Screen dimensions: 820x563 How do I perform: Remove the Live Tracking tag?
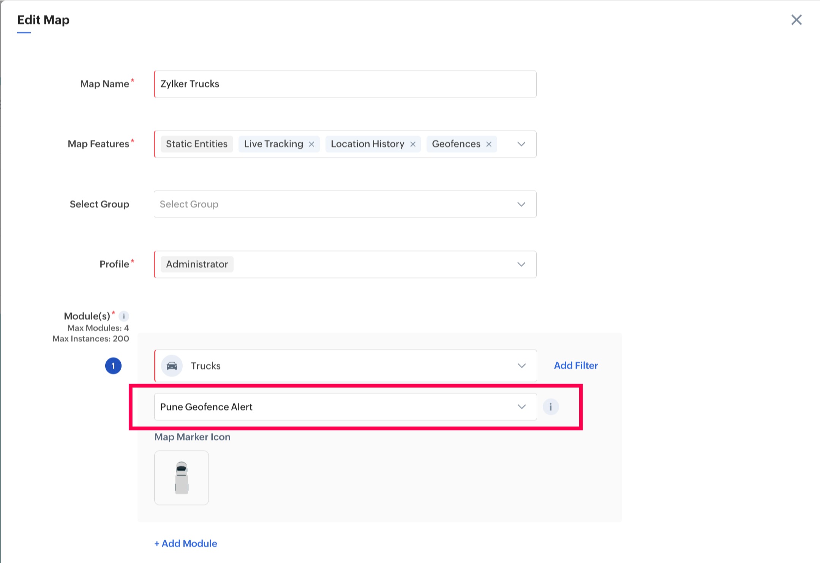311,144
